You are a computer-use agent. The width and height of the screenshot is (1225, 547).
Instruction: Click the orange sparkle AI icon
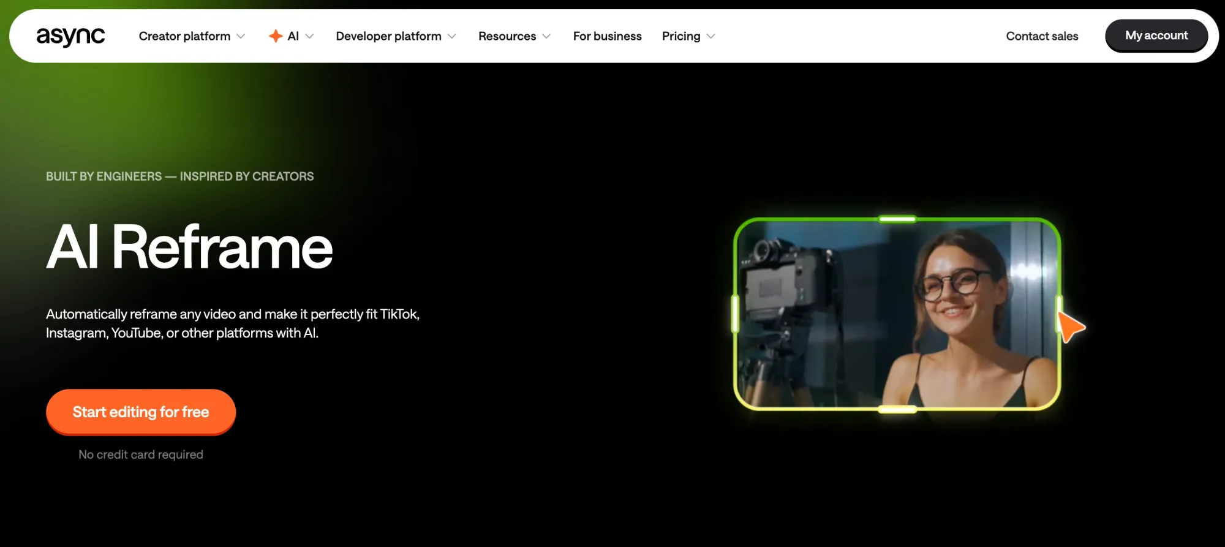click(x=276, y=36)
